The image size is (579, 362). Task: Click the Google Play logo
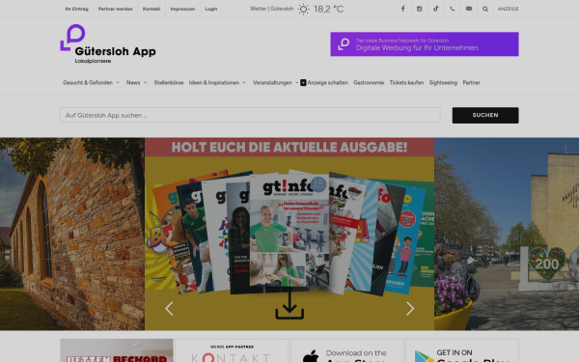pos(424,356)
